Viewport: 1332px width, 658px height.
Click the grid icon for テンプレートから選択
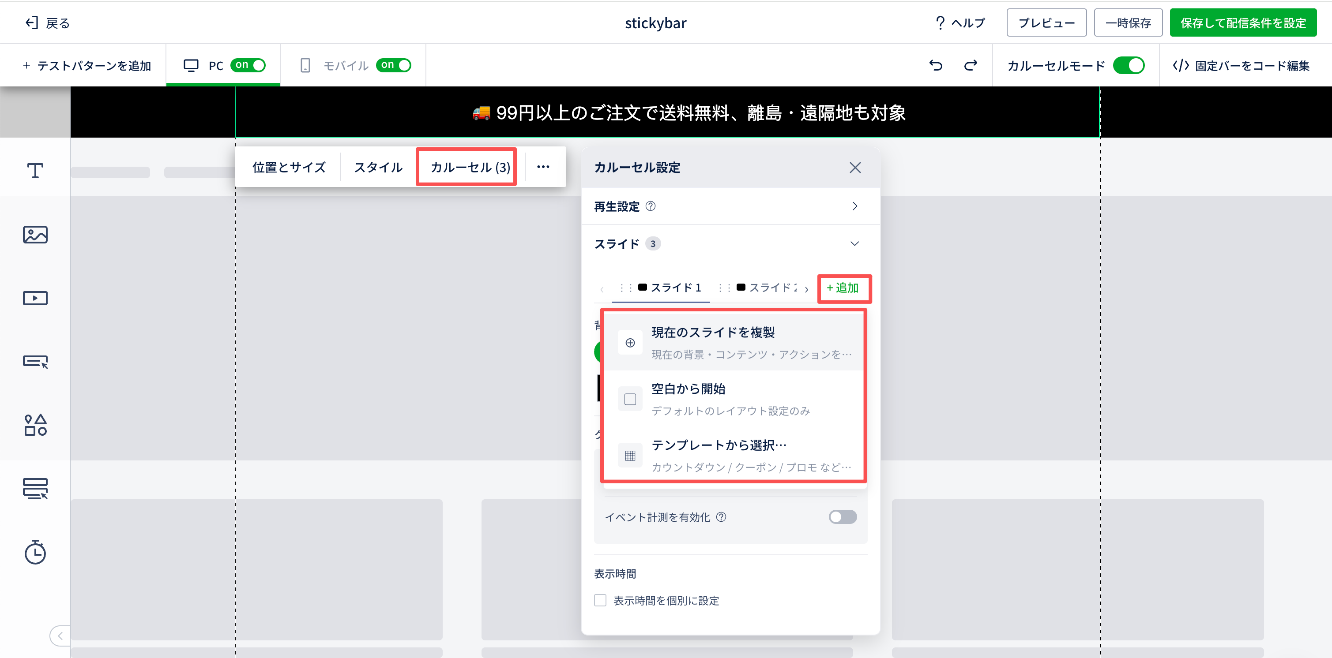pyautogui.click(x=630, y=456)
